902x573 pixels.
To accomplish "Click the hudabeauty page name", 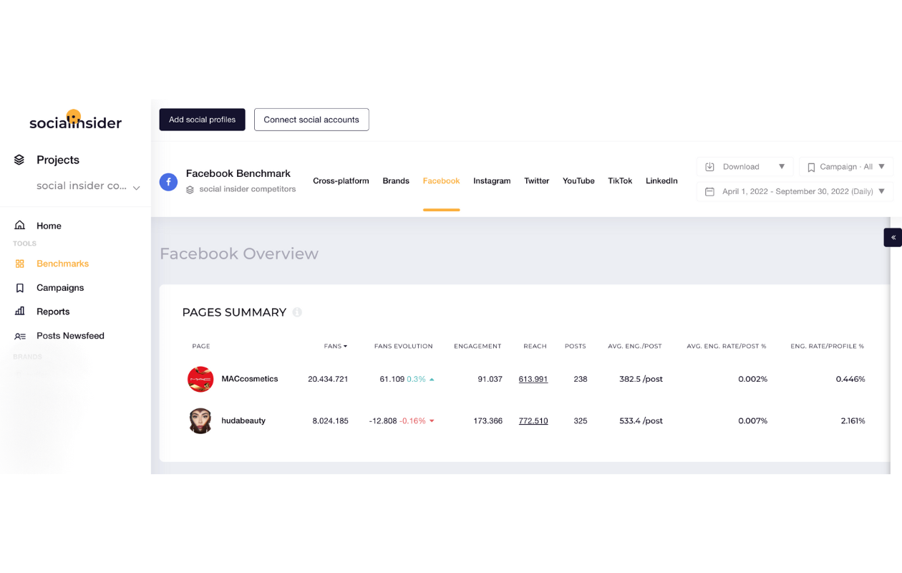I will 243,421.
